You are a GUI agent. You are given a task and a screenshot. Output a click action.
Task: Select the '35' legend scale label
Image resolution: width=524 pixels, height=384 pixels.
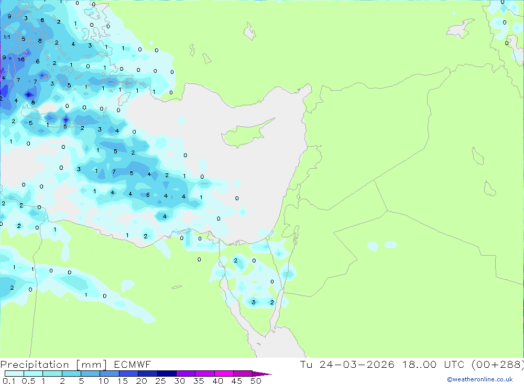pos(199,381)
